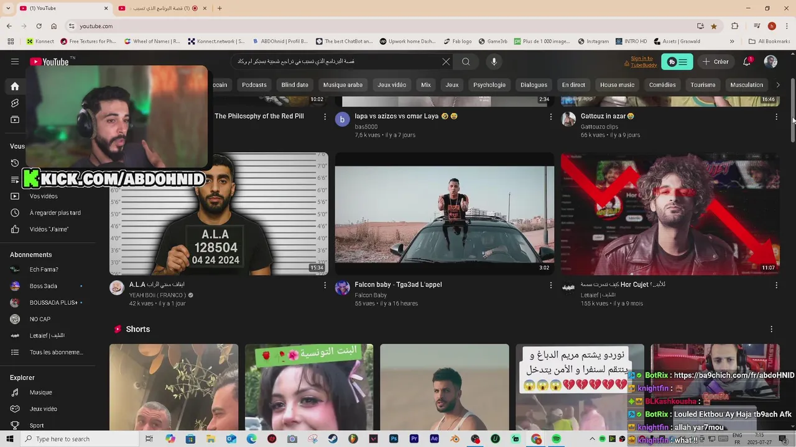Image resolution: width=796 pixels, height=447 pixels.
Task: Open a new Chrome tab
Action: tap(219, 8)
